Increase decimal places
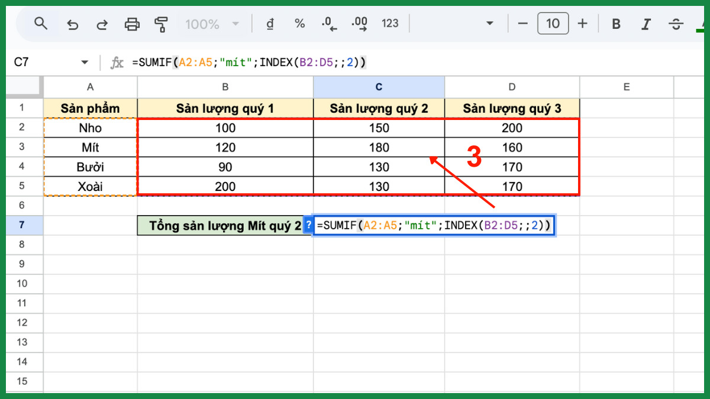710x399 pixels. 359,24
